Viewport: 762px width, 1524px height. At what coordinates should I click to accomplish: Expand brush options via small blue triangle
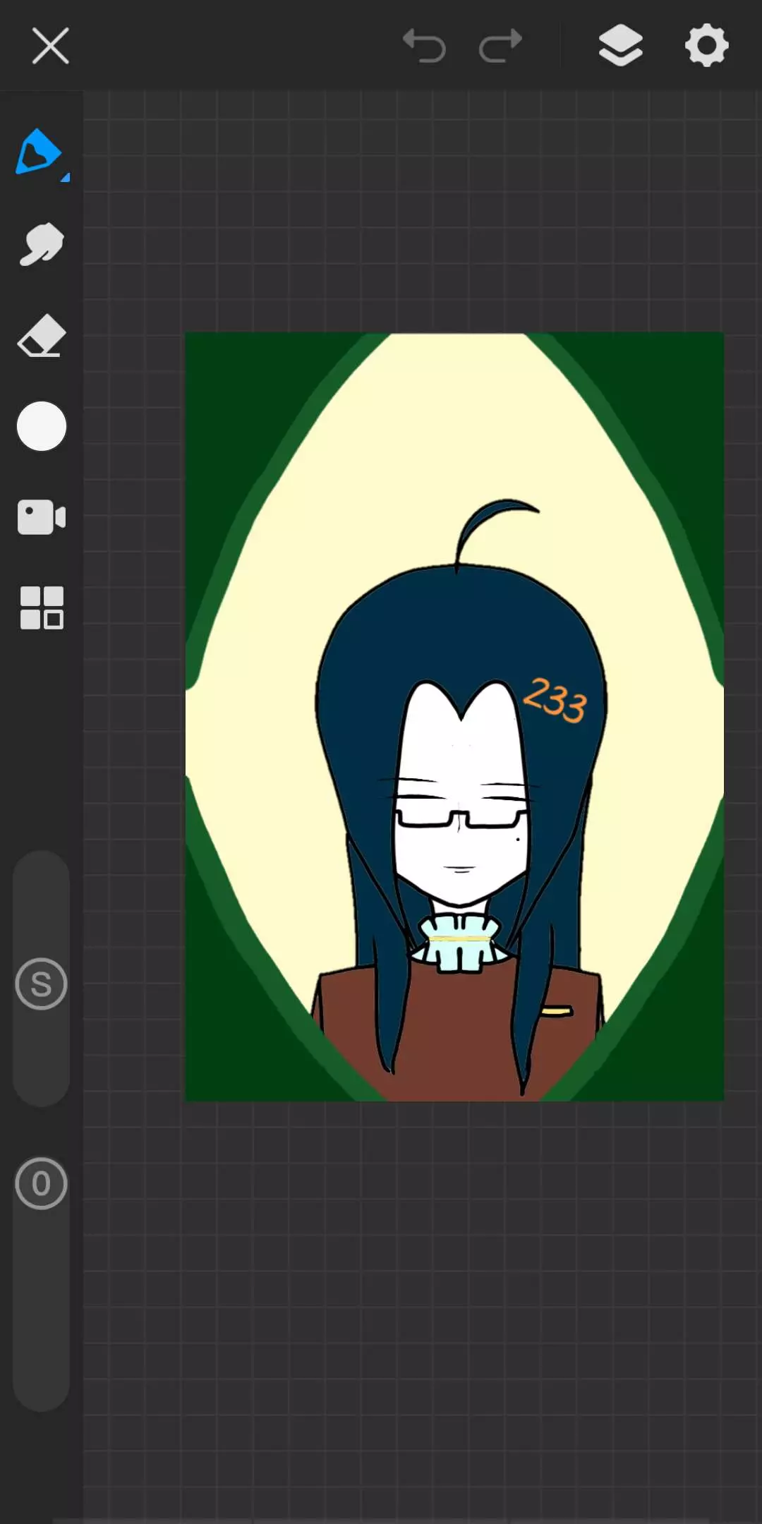[x=65, y=178]
